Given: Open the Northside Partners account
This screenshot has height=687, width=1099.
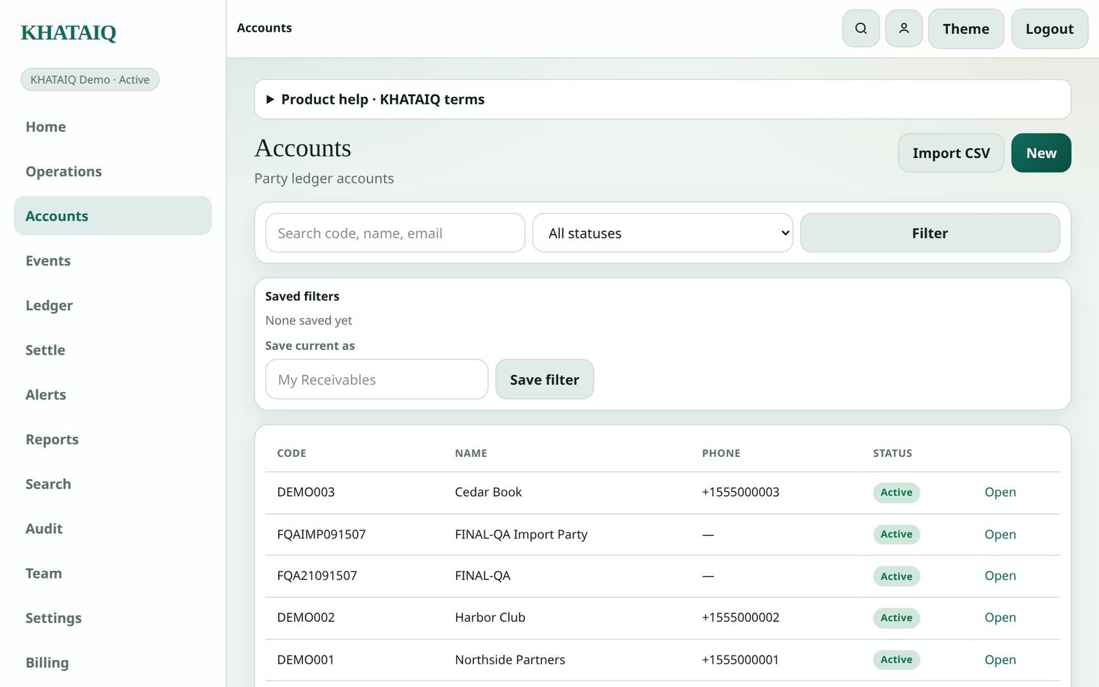Looking at the screenshot, I should coord(1000,660).
